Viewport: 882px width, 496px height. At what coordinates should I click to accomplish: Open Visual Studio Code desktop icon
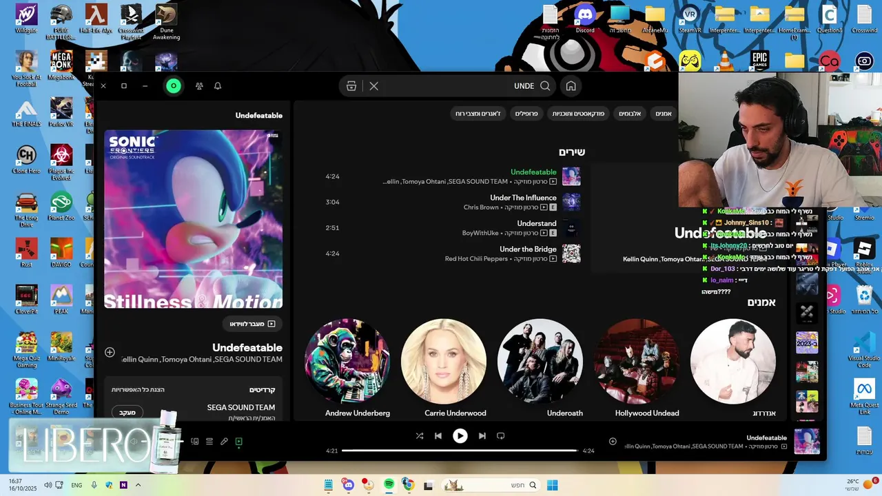point(864,350)
